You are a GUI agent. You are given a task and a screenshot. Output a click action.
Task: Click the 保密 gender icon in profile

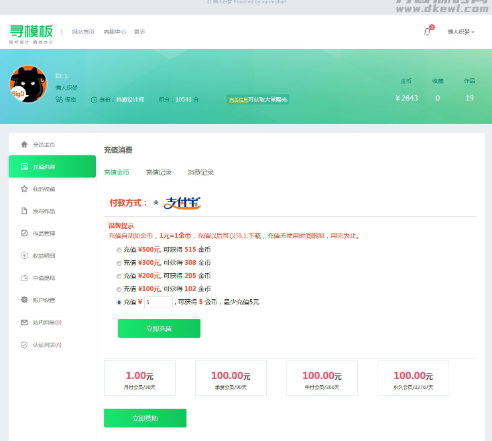[59, 100]
